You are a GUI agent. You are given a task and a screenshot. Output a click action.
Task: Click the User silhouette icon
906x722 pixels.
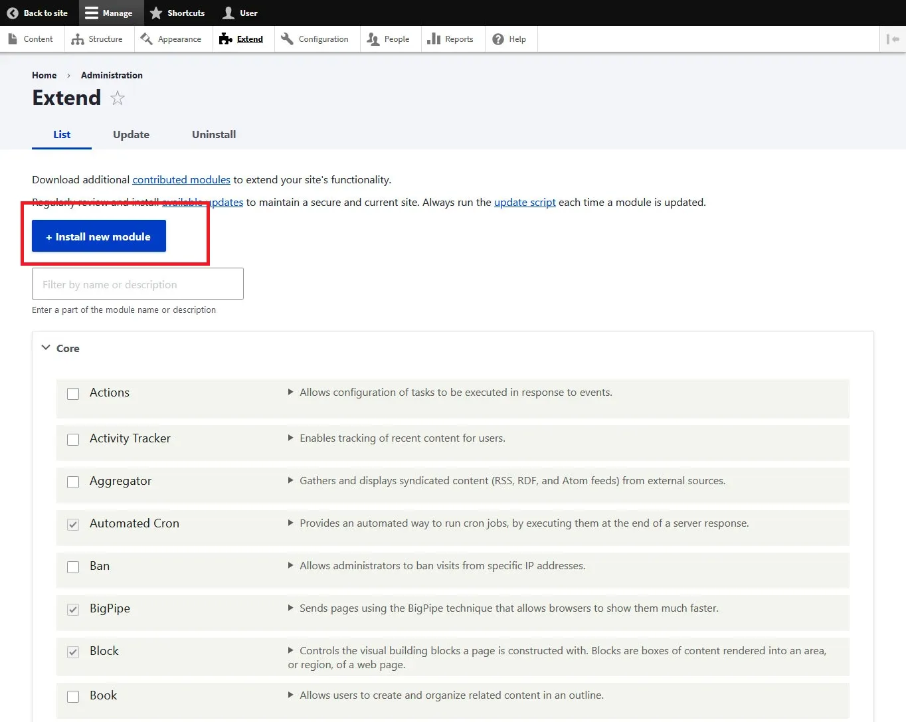tap(228, 13)
